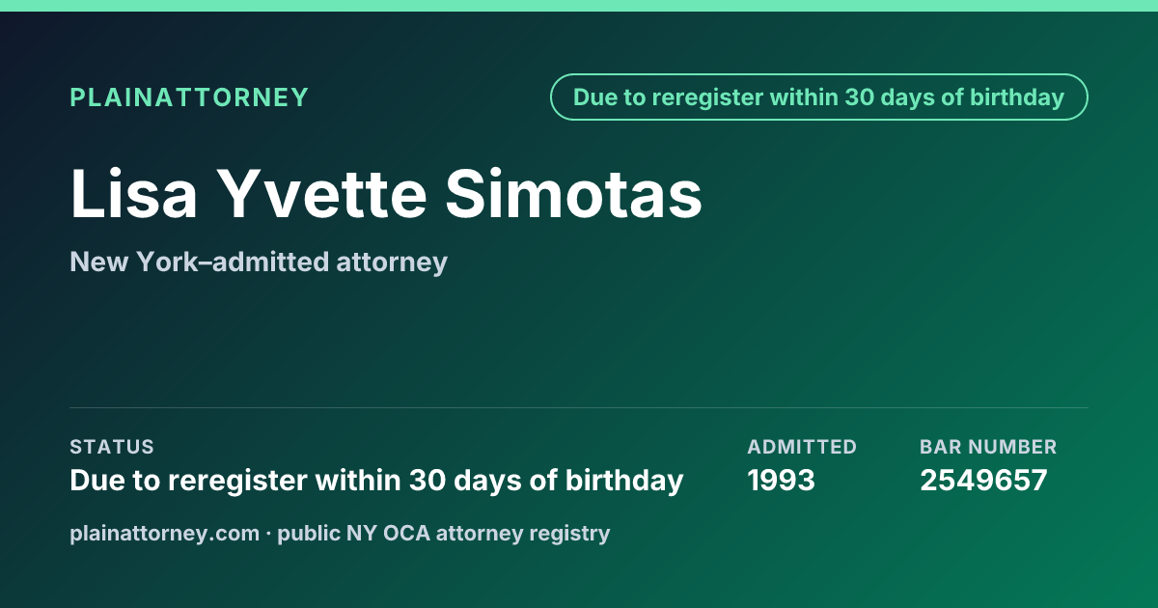
Task: Click the Lisa Yvette Simotas name heading
Action: pos(386,194)
